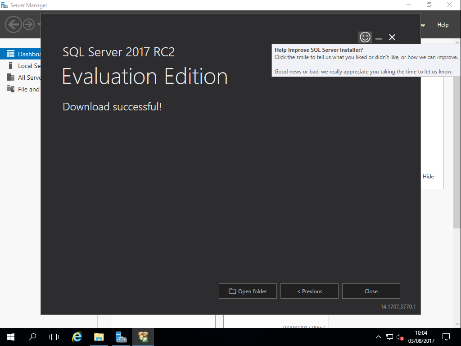
Task: Click the taskbar clock showing 10:04
Action: (x=421, y=337)
